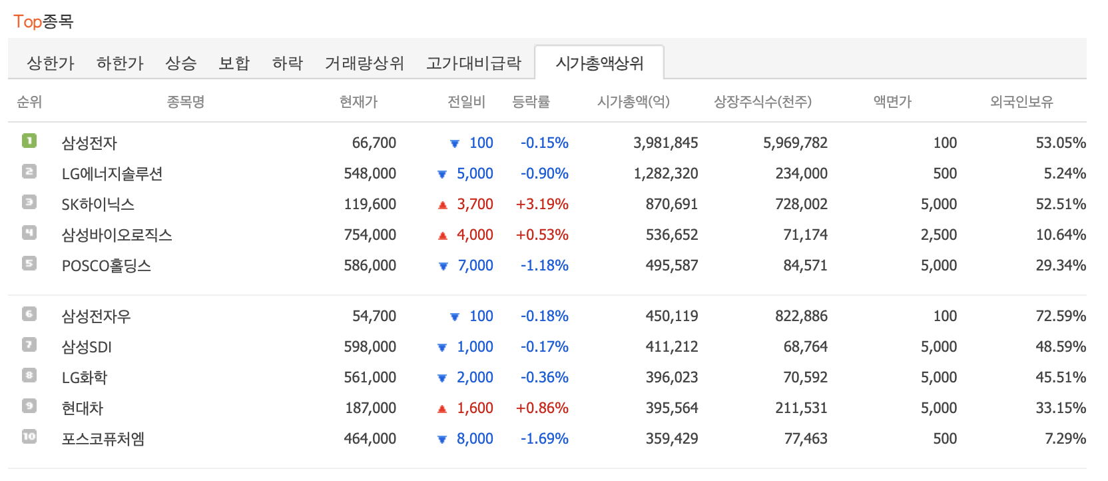Click 삼성바이오로직스 face value 2,500
The height and width of the screenshot is (481, 1108).
click(x=939, y=235)
